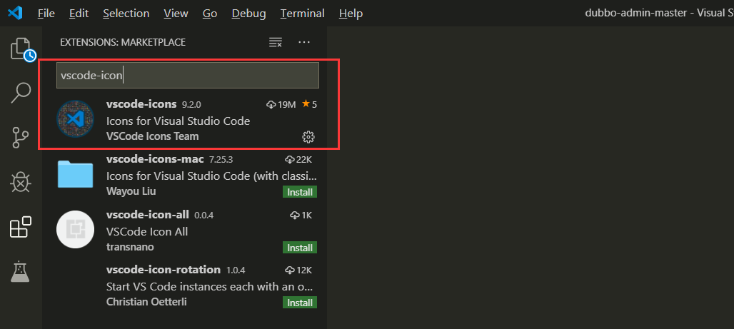This screenshot has width=734, height=329.
Task: Open the Debug view bug icon
Action: (x=21, y=182)
